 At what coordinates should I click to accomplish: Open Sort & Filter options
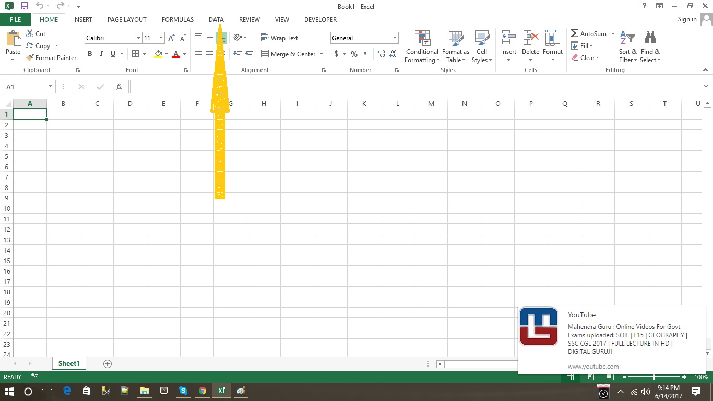click(627, 46)
